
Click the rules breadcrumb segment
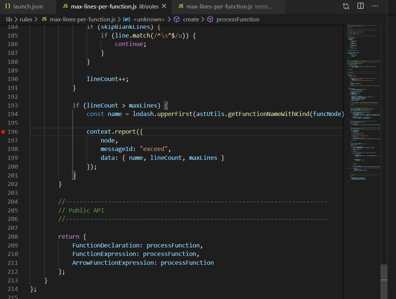coord(26,20)
